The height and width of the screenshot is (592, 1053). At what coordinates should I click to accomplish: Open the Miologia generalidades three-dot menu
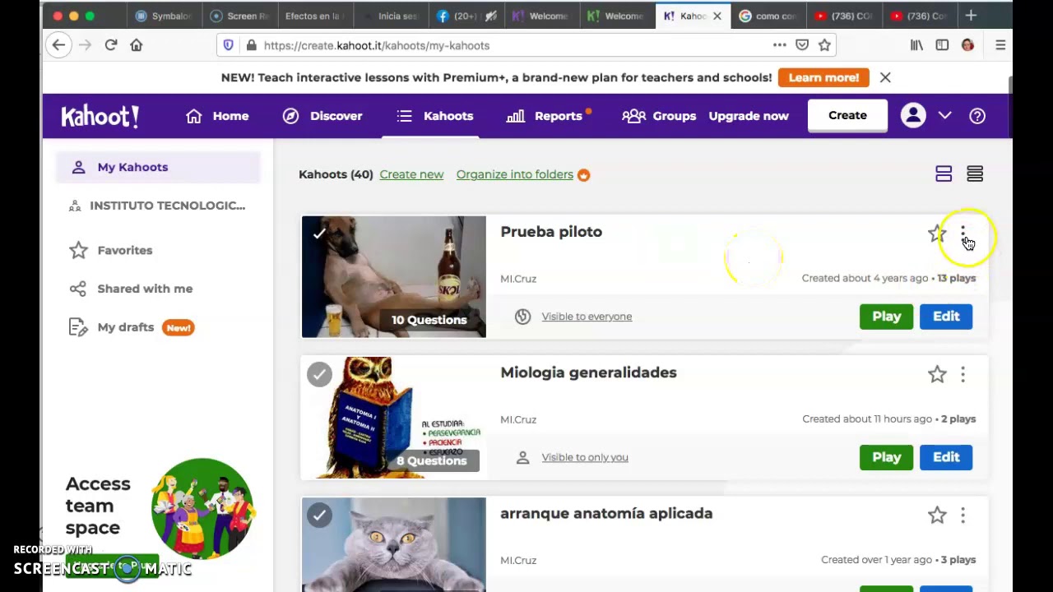click(x=963, y=374)
